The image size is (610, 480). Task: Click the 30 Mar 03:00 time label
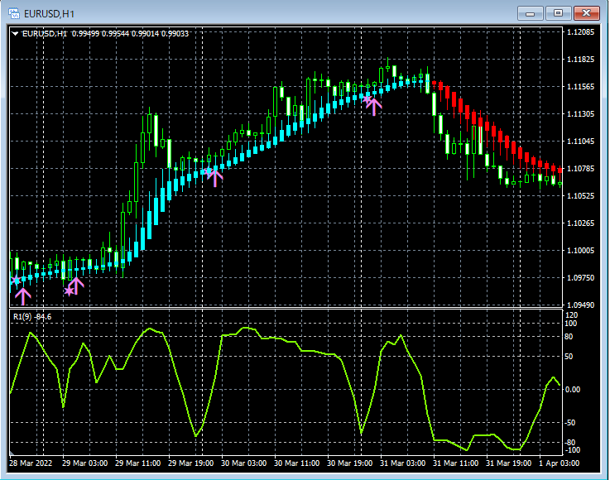[x=243, y=463]
